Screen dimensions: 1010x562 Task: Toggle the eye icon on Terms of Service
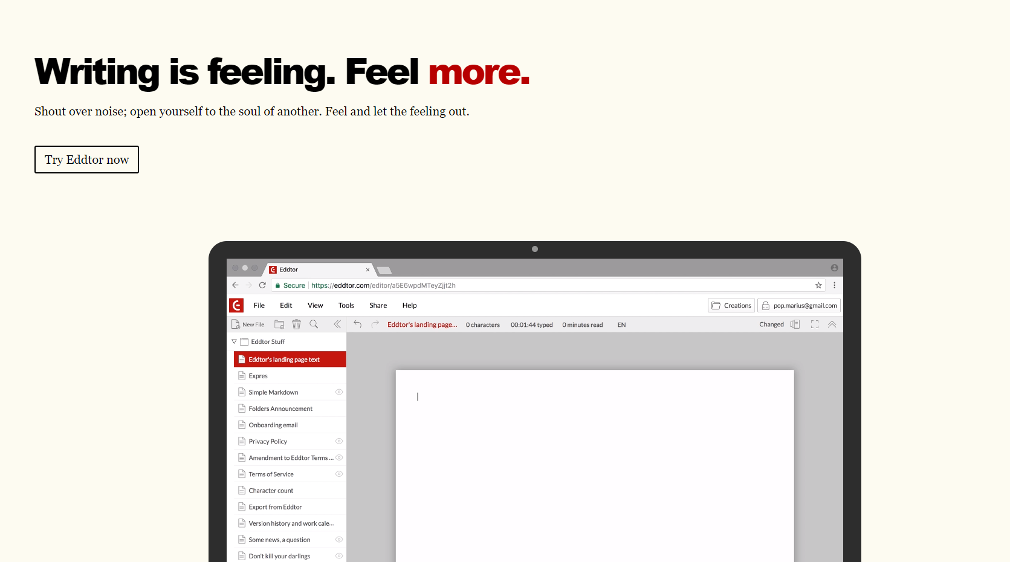coord(339,474)
